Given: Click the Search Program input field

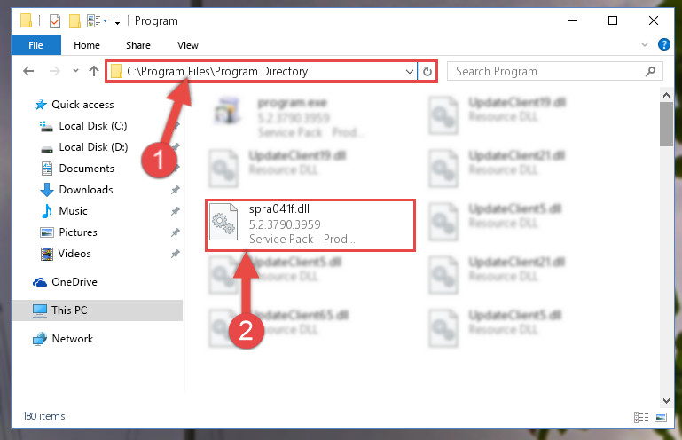Looking at the screenshot, I should tap(547, 71).
